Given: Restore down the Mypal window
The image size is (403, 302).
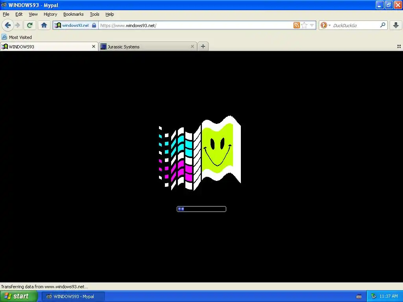Looking at the screenshot, I should (388, 5).
